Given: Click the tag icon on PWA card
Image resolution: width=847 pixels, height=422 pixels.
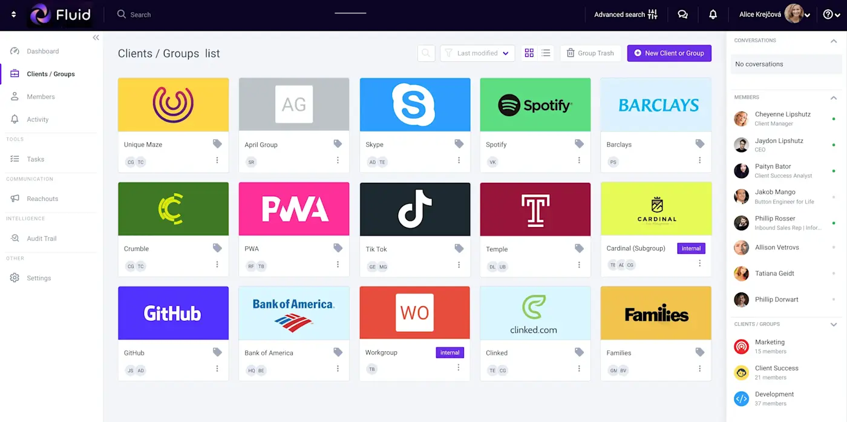Looking at the screenshot, I should pyautogui.click(x=338, y=248).
